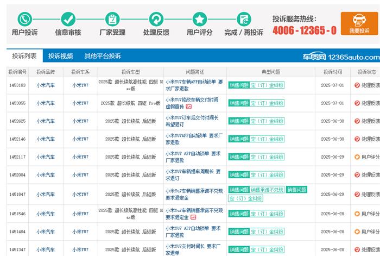Click 定(订)金纠纷 tag in row 1452117
The image size is (380, 256).
(267, 157)
